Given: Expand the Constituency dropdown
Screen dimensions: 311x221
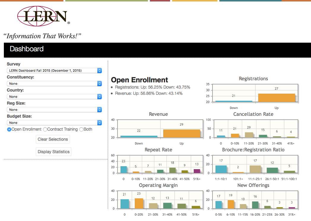Looking at the screenshot, I should pos(54,84).
